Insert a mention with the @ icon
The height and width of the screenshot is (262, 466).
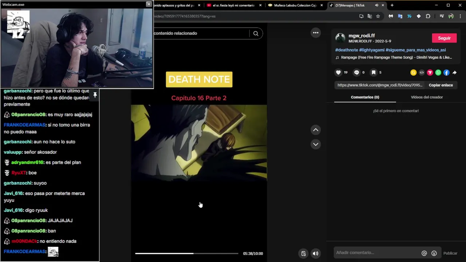pyautogui.click(x=424, y=253)
